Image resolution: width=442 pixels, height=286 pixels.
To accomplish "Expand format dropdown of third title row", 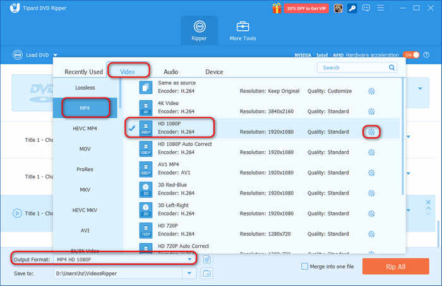I will click(409, 210).
